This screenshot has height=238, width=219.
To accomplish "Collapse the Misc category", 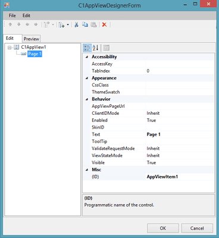I will point(87,170).
